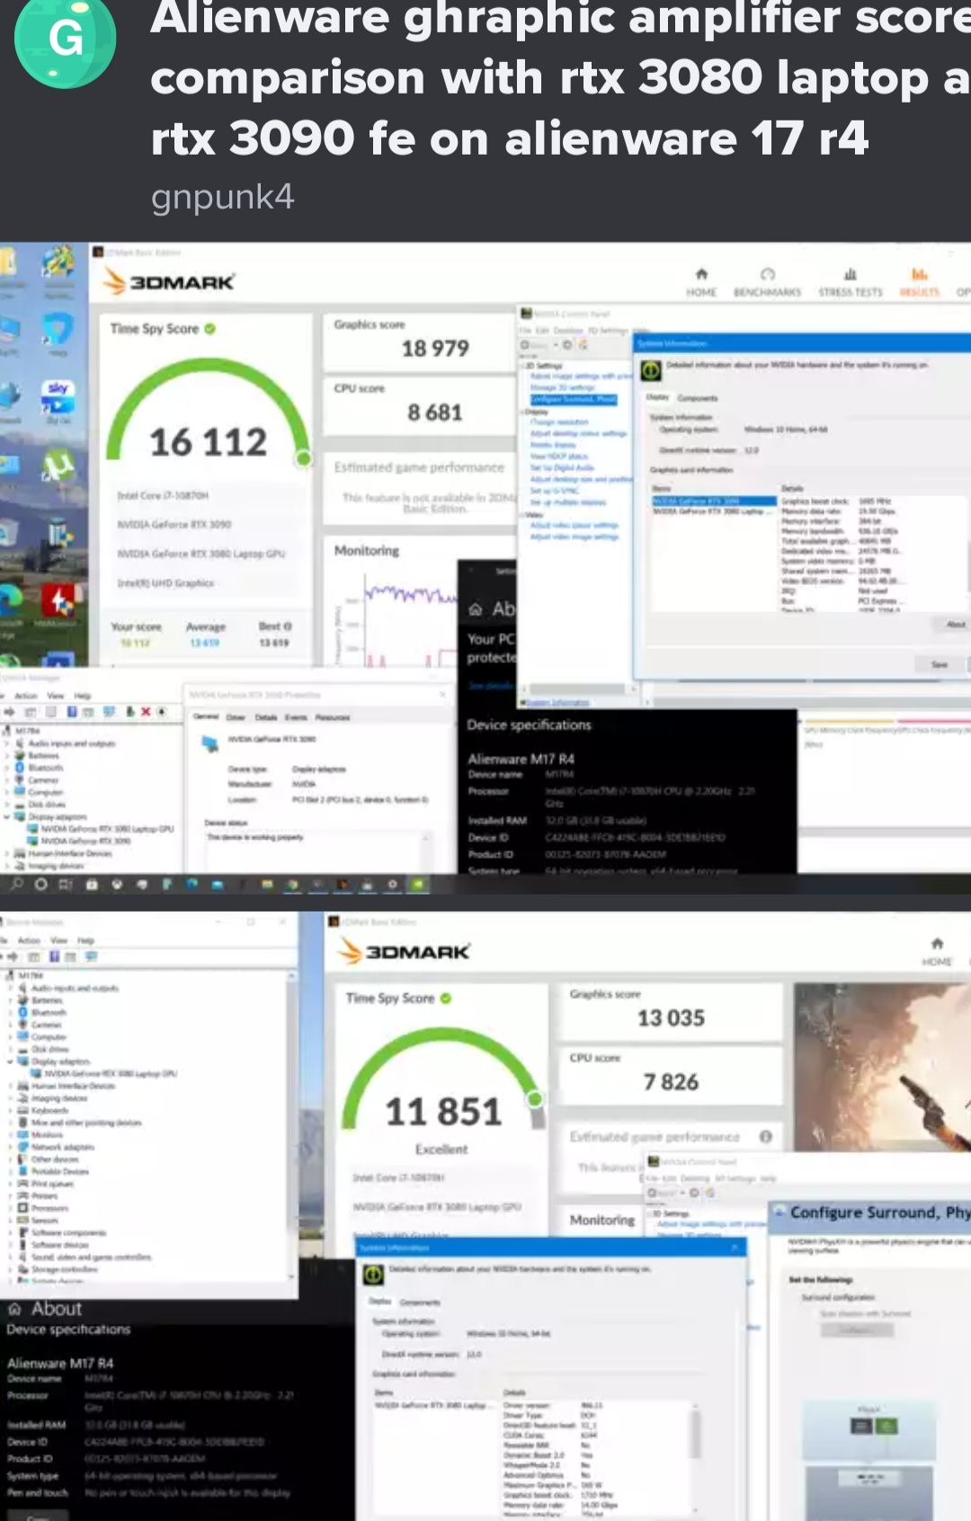Select Change resolution in NVIDIA Control Panel

(559, 422)
